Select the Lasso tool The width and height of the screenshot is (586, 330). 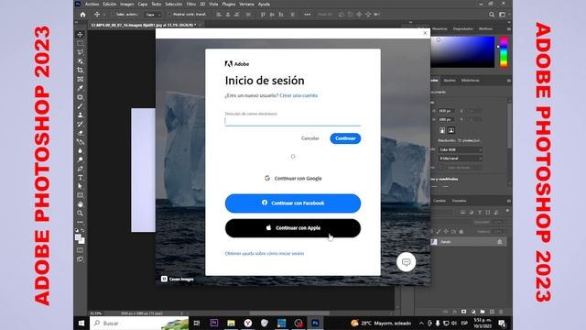click(x=80, y=52)
